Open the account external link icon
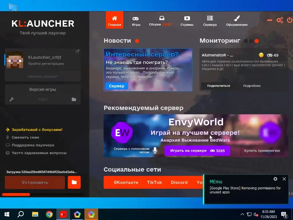Viewport: 293px width, 220px height. click(x=77, y=51)
